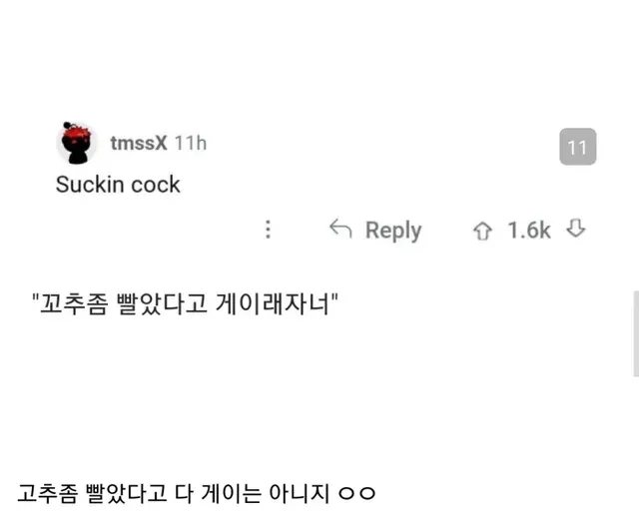Click "ㅇㅇ" at the caption's end
The image size is (639, 526).
[356, 494]
